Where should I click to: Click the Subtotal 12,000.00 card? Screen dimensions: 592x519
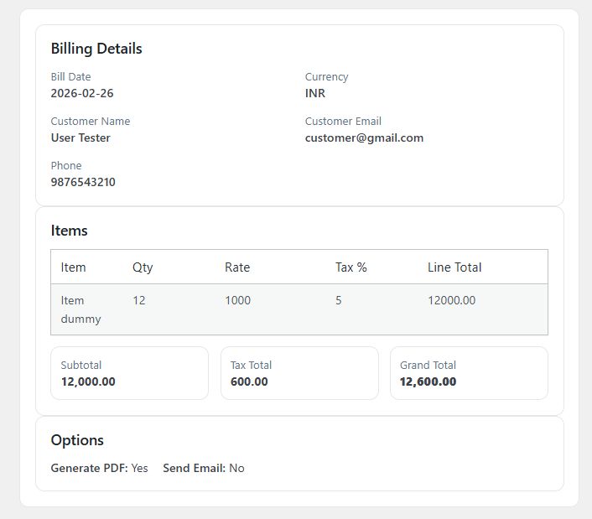(x=129, y=373)
